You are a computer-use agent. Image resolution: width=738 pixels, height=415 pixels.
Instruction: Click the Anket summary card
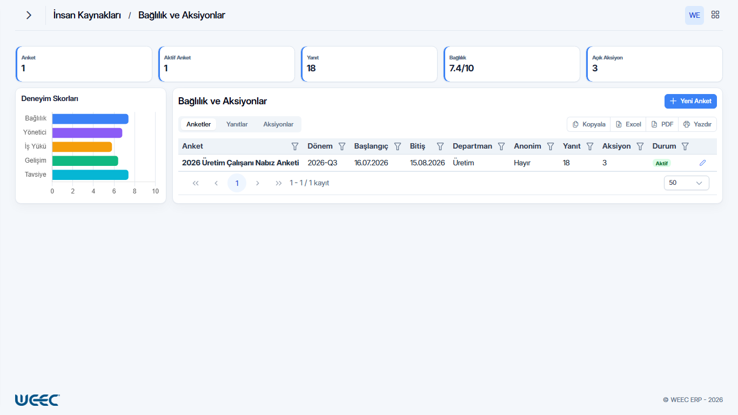(84, 64)
